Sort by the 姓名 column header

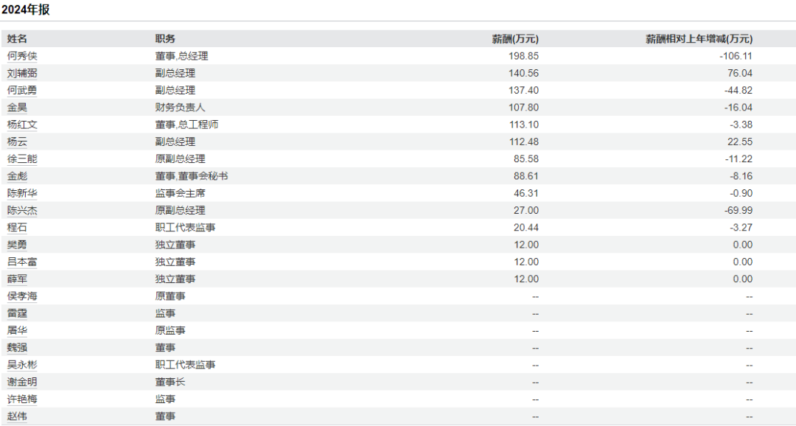pyautogui.click(x=17, y=39)
